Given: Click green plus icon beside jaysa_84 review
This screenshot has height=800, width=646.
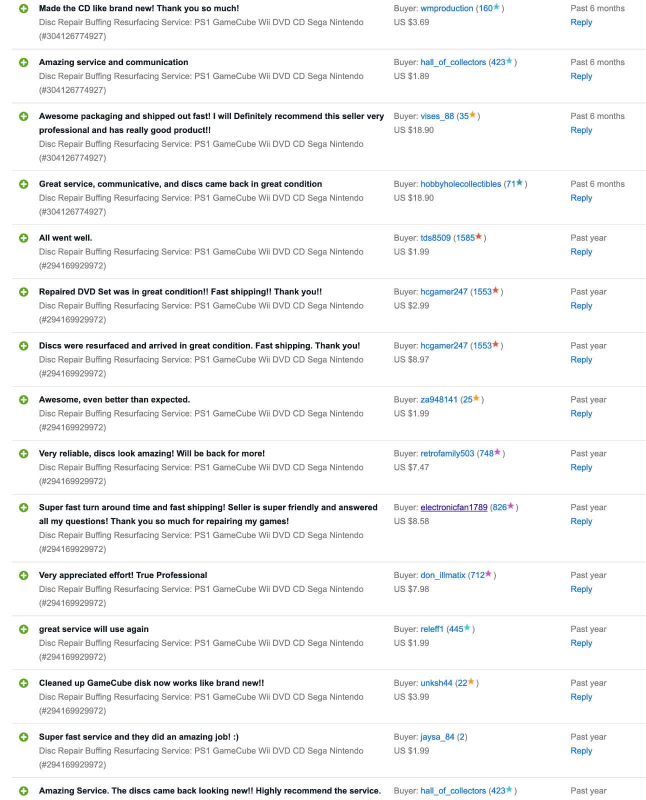Looking at the screenshot, I should click(x=23, y=737).
